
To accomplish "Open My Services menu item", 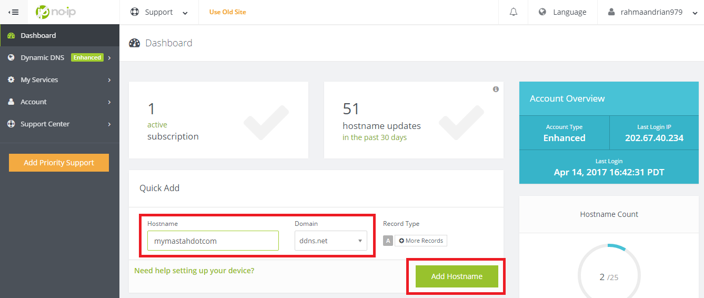I will pyautogui.click(x=59, y=80).
